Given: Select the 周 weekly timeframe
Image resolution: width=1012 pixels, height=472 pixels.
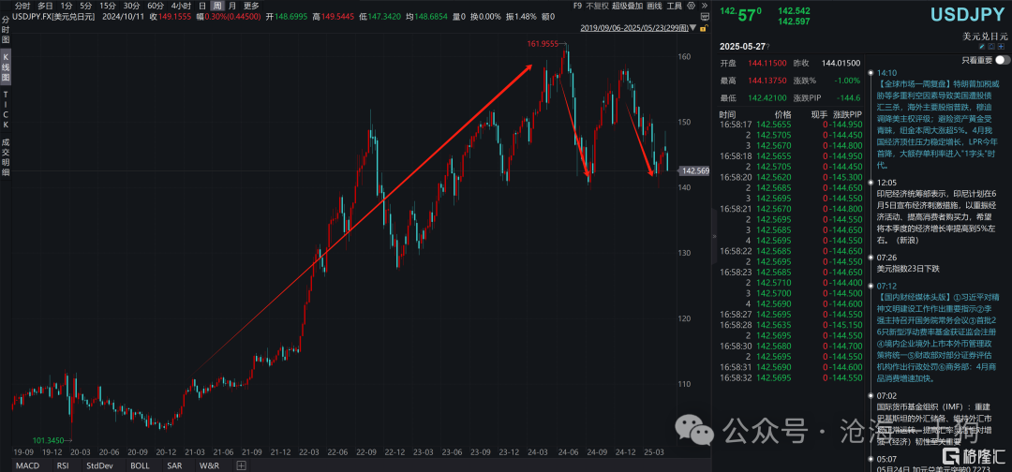Looking at the screenshot, I should tap(218, 6).
